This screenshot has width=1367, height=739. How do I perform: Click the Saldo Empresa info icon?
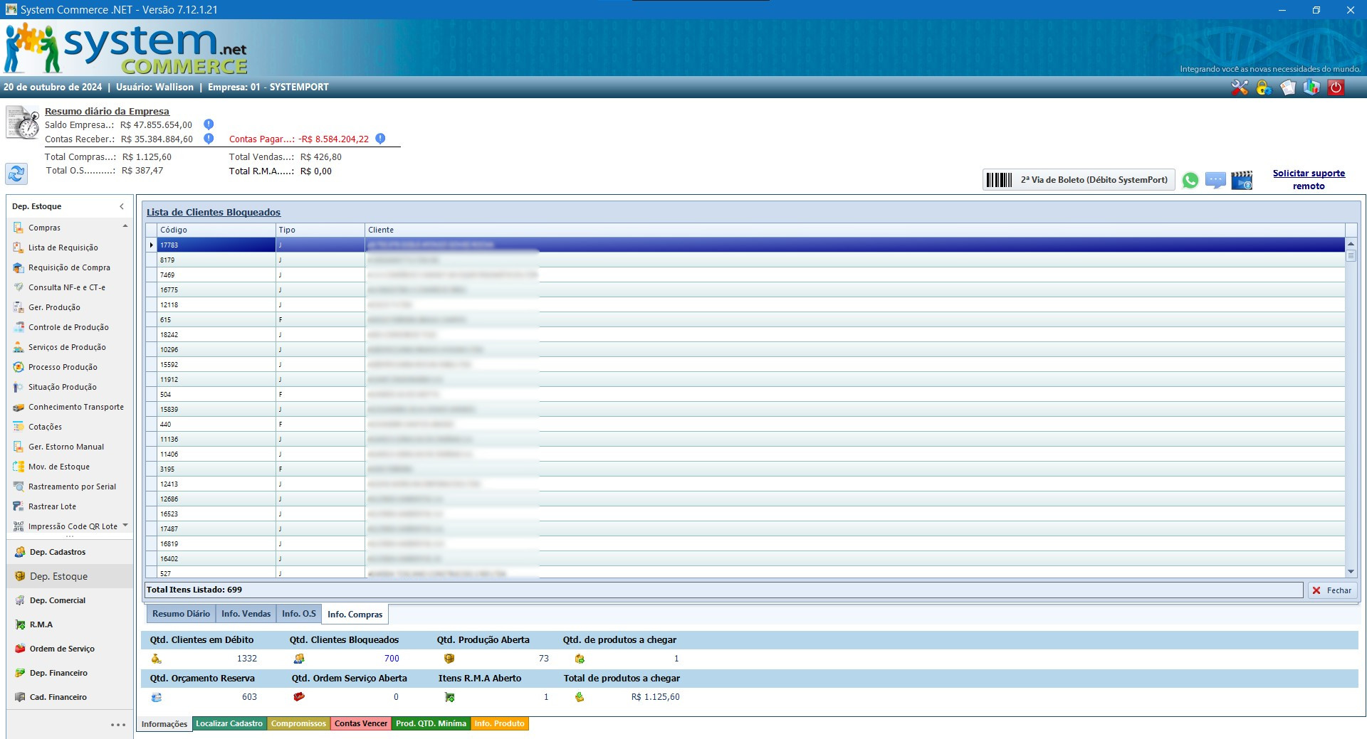(209, 124)
